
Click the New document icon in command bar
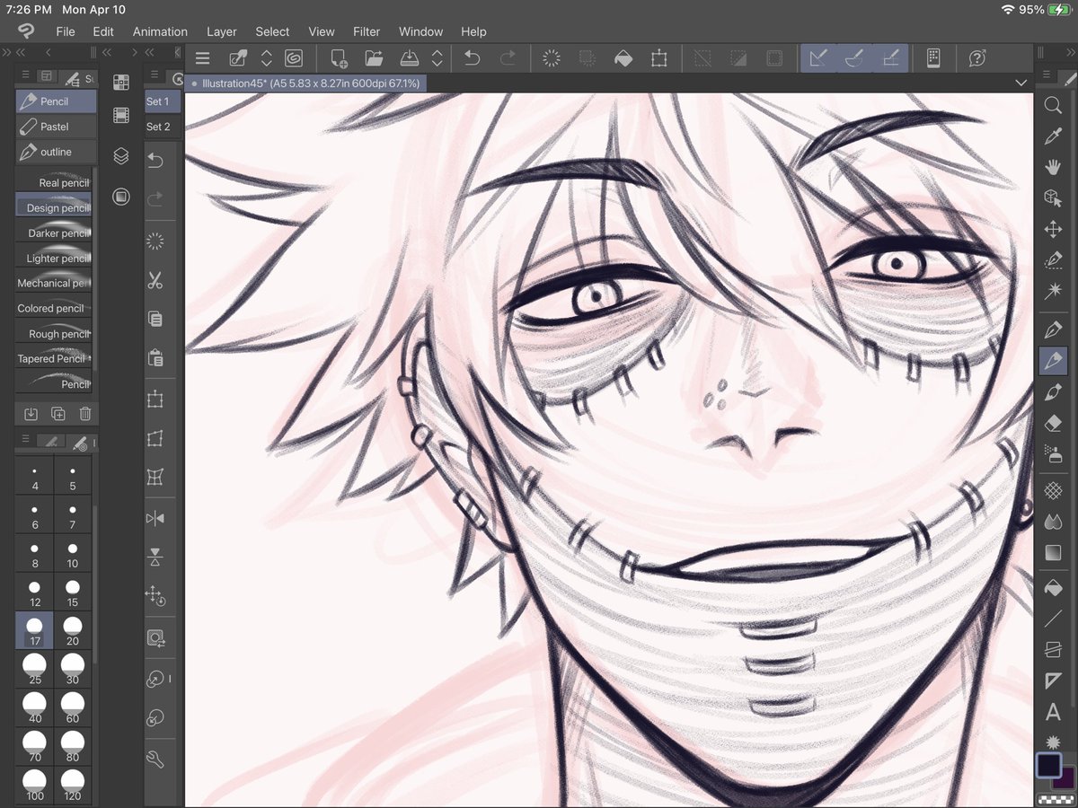pyautogui.click(x=339, y=58)
